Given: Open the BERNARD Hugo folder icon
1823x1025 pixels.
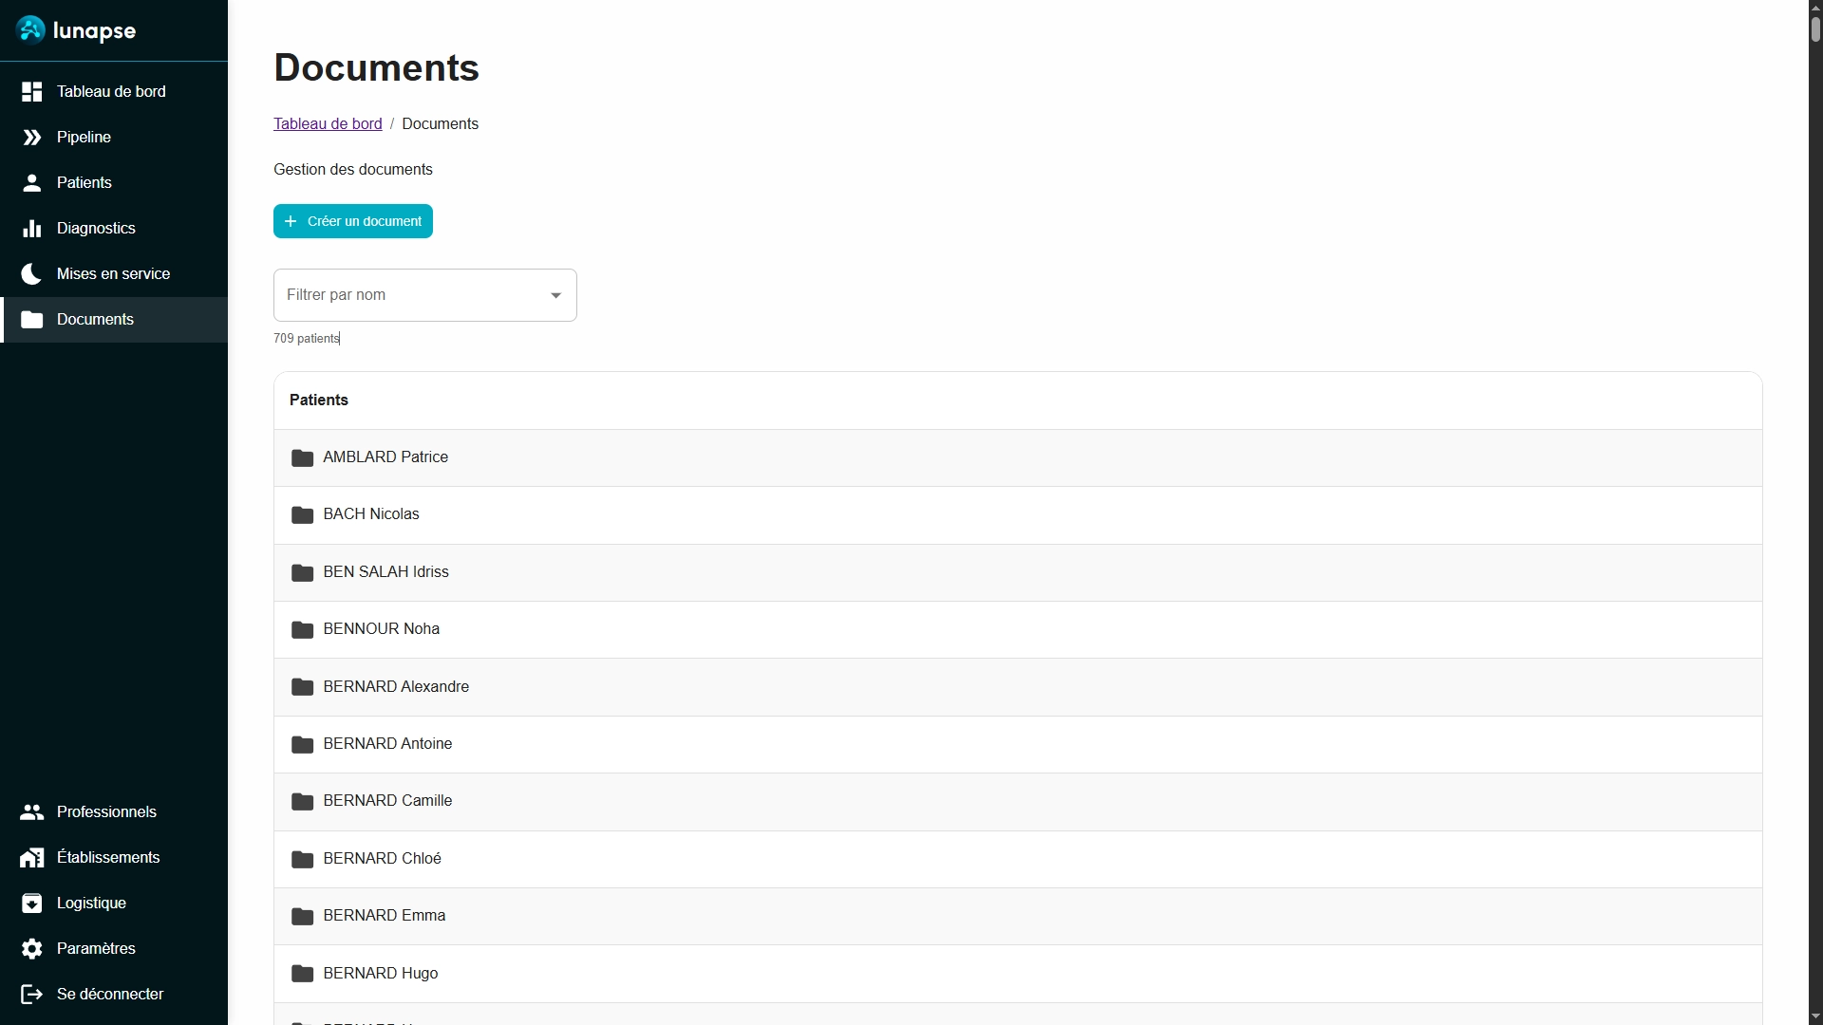Looking at the screenshot, I should point(302,974).
